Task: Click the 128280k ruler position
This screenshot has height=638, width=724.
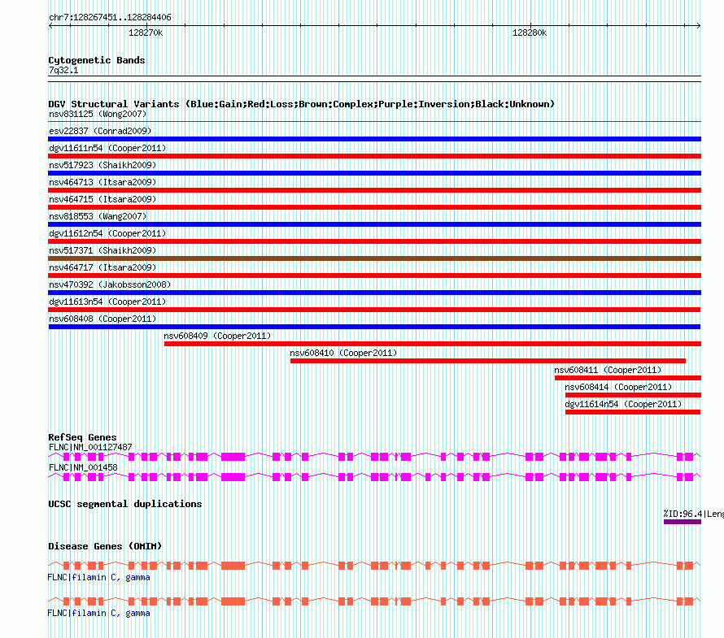Action: tap(530, 33)
